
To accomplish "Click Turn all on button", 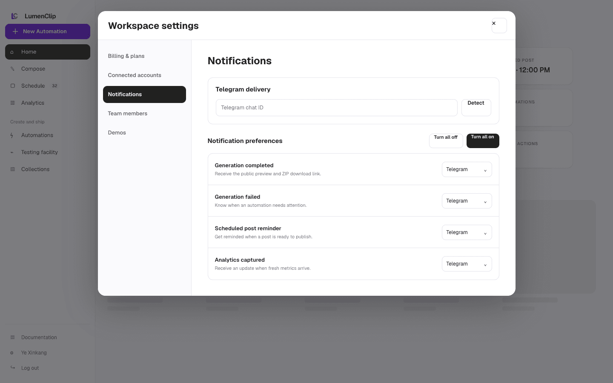I will click(483, 141).
